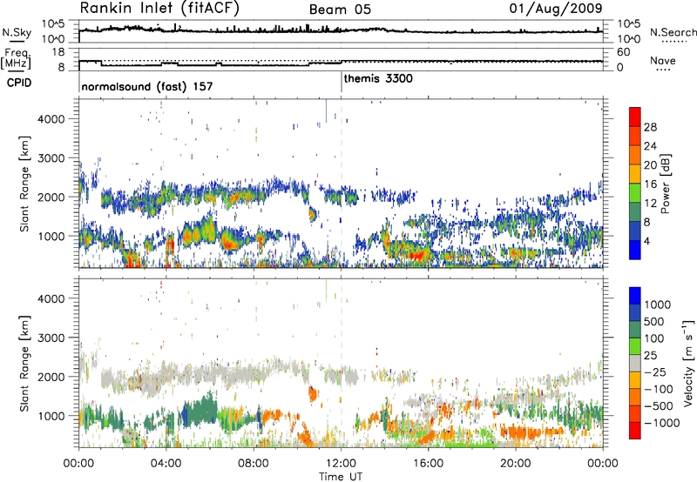Click the date '01/Aug/2009'

coord(556,9)
